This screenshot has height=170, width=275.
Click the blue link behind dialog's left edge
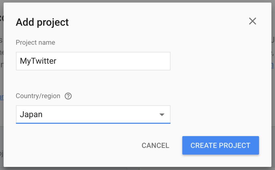tap(2, 97)
